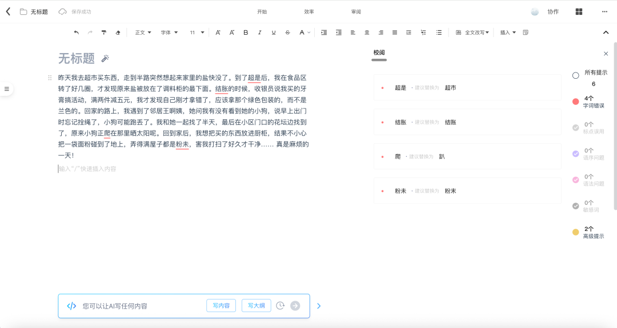Click the 写内容 button
The image size is (617, 328).
click(x=221, y=306)
